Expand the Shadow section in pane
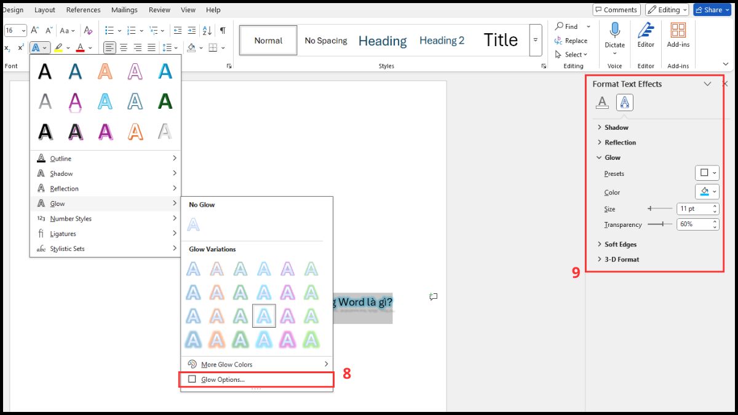This screenshot has width=738, height=415. pos(616,127)
